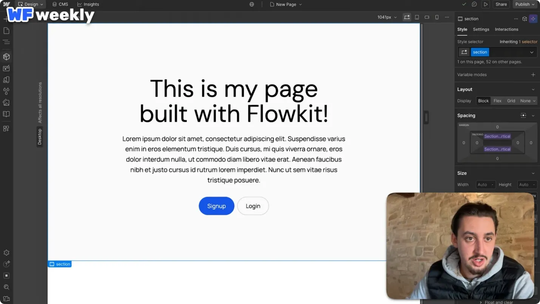
Task: Click selector inheritance icon before section class
Action: [464, 52]
